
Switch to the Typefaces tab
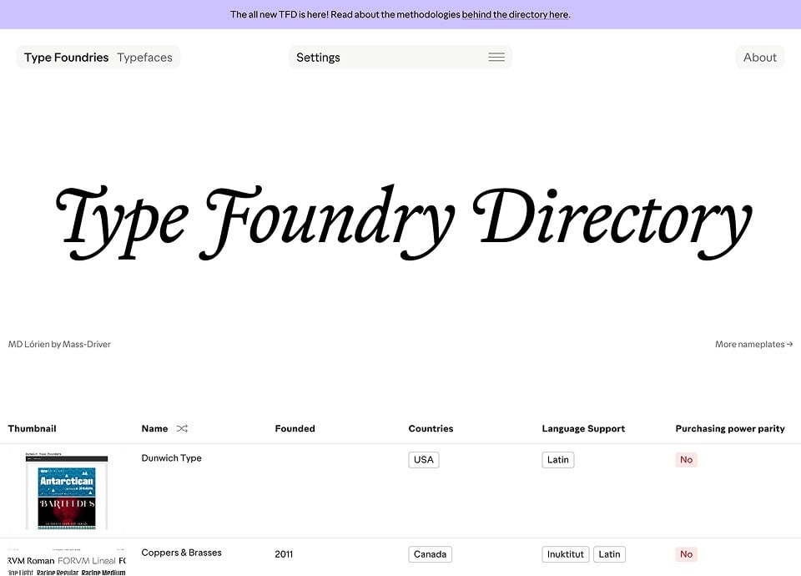coord(144,58)
